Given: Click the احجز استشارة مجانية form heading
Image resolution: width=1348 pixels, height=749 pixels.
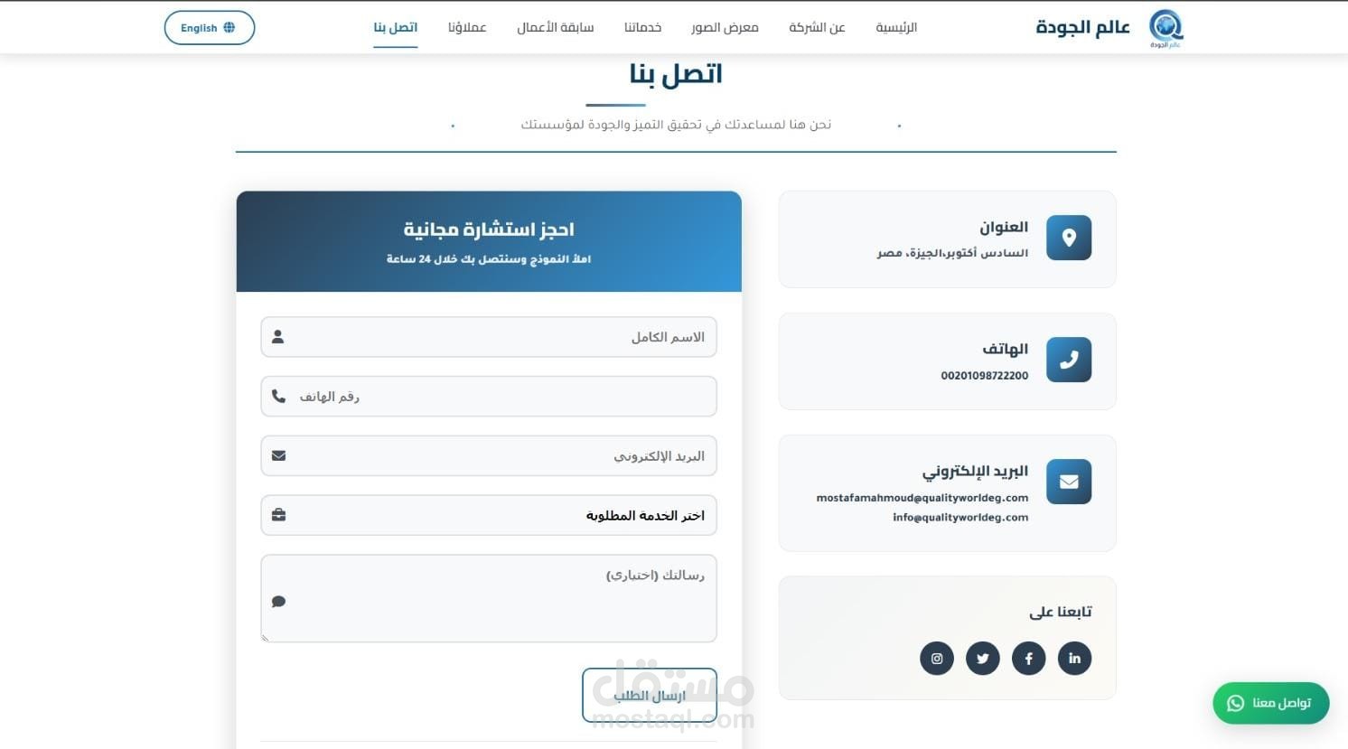Looking at the screenshot, I should (x=489, y=229).
